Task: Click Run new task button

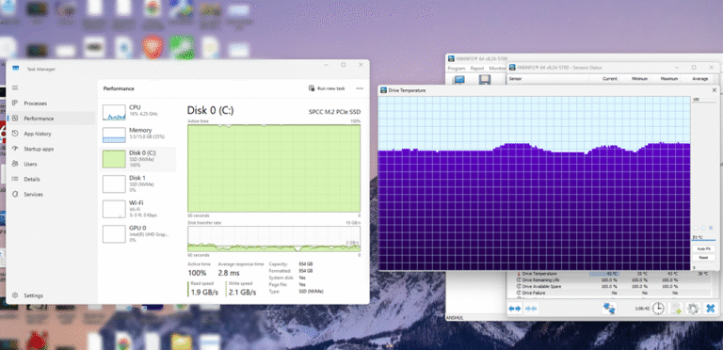Action: 327,88
